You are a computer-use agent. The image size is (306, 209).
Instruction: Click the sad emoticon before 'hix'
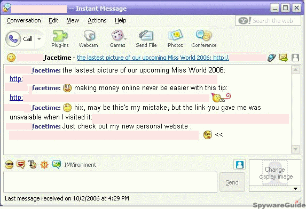coord(67,108)
